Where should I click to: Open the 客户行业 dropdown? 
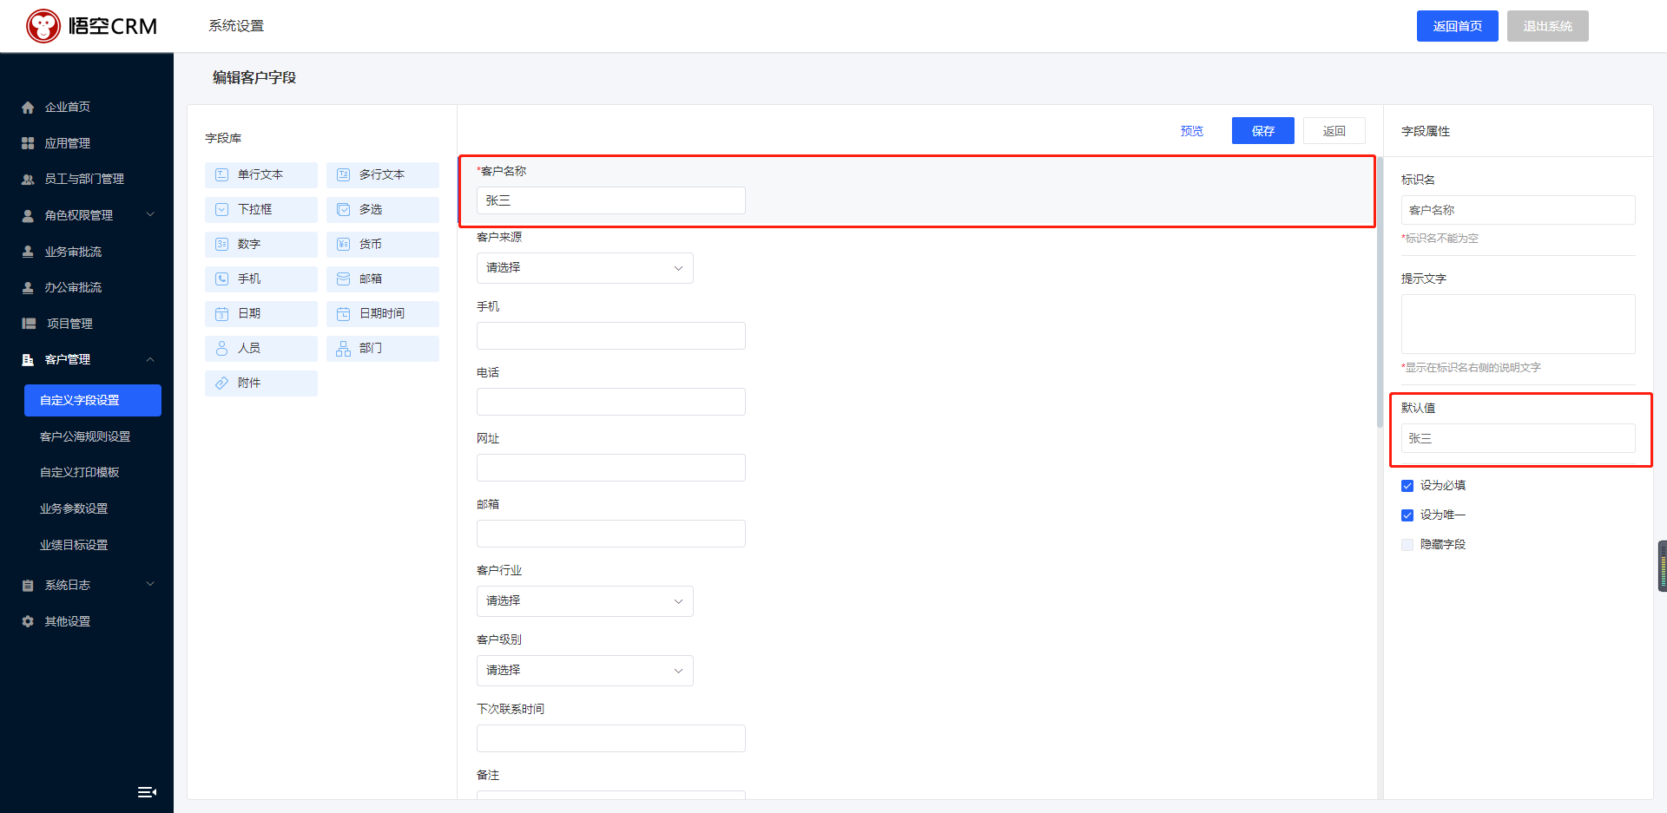584,601
